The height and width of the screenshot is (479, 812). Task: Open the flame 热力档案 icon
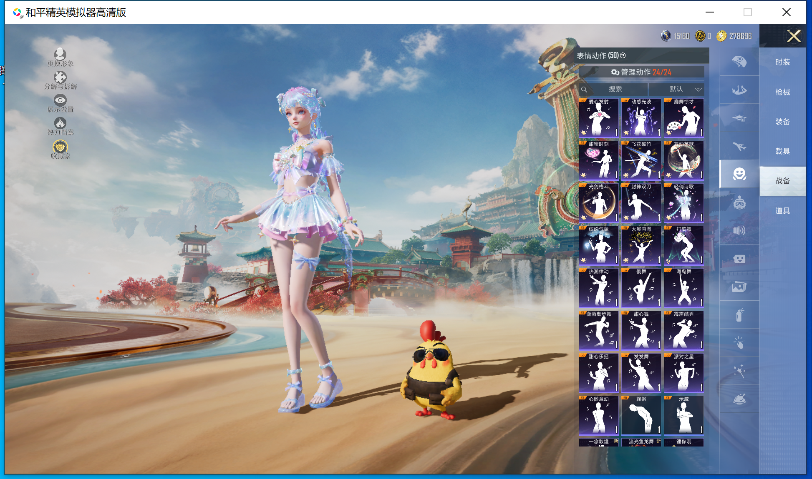[60, 123]
